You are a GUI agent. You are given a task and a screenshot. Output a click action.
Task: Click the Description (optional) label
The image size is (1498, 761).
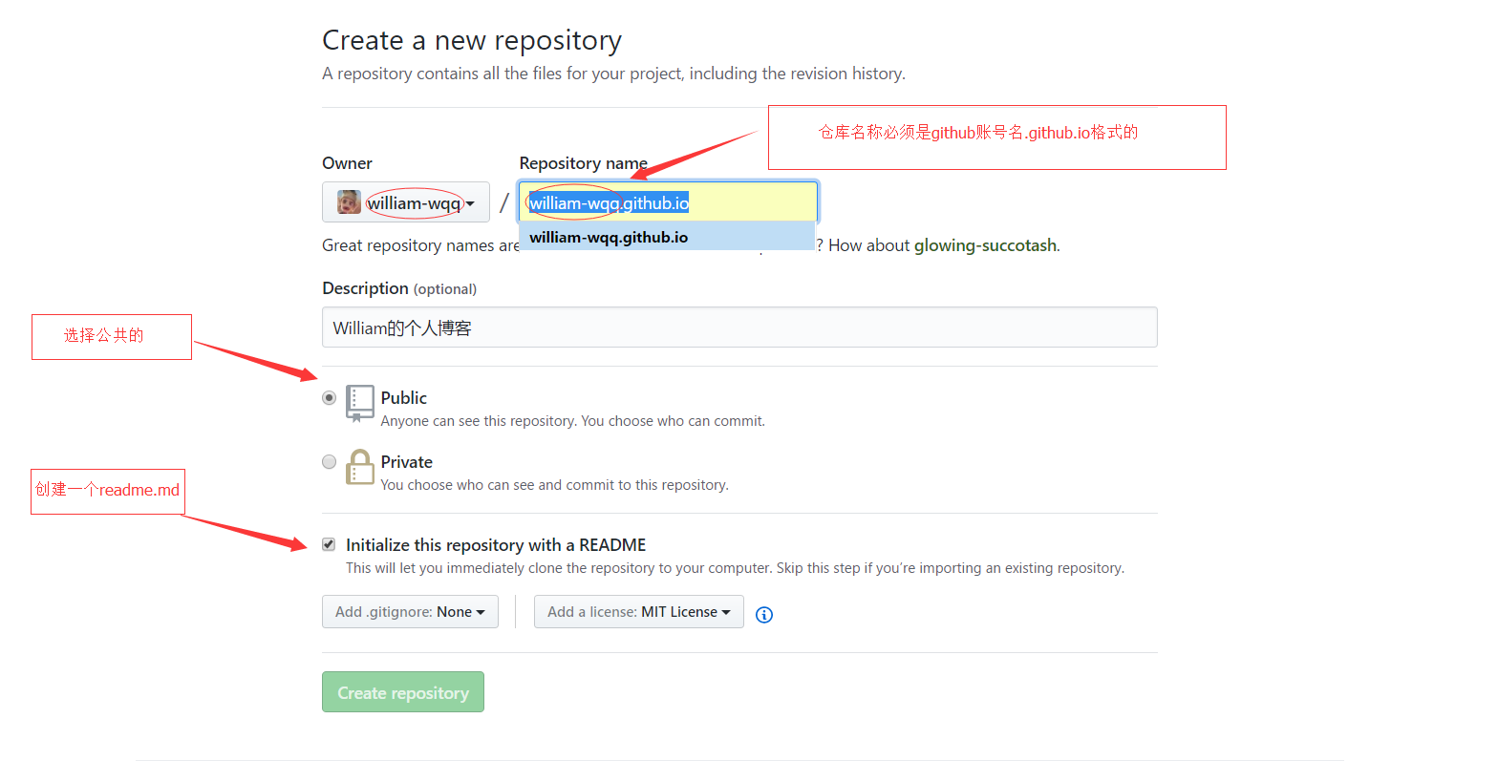coord(399,288)
